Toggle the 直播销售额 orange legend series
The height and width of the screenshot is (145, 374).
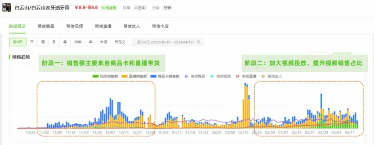(134, 76)
